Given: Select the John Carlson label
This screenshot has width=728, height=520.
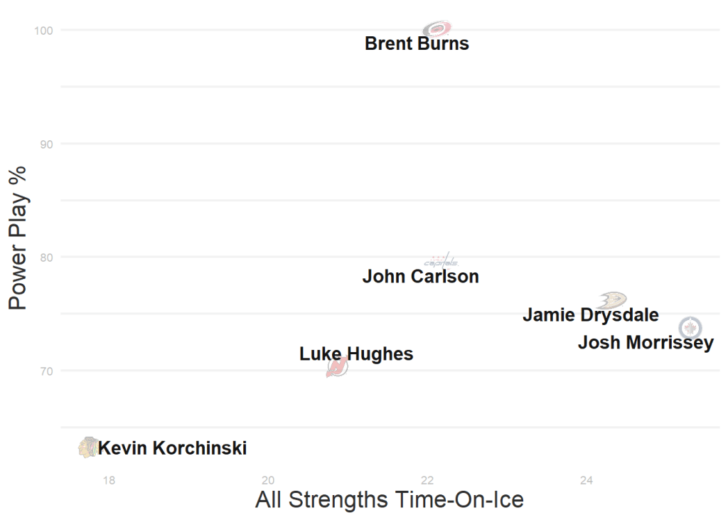Looking at the screenshot, I should click(420, 277).
